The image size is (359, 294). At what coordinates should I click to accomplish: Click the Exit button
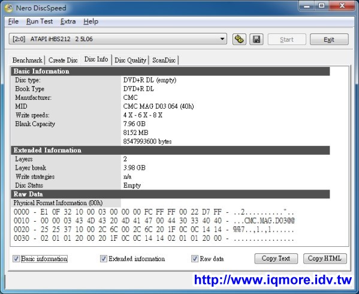point(329,39)
